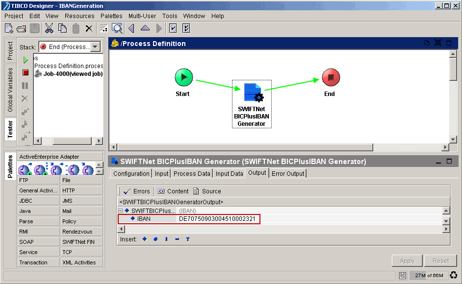This screenshot has height=284, width=462.
Task: Open the FTP palette
Action: [39, 180]
